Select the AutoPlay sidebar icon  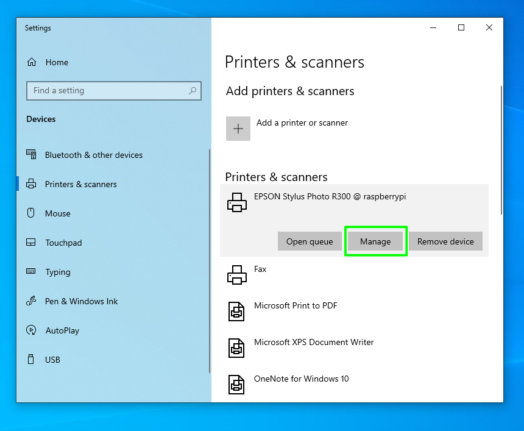[31, 330]
